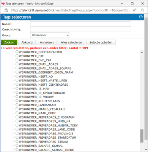Click the Visma app icon in title bar
Screen dimensions: 148x152
coord(3,3)
